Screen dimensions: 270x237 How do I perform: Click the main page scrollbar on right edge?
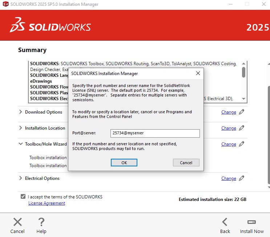coord(269,135)
